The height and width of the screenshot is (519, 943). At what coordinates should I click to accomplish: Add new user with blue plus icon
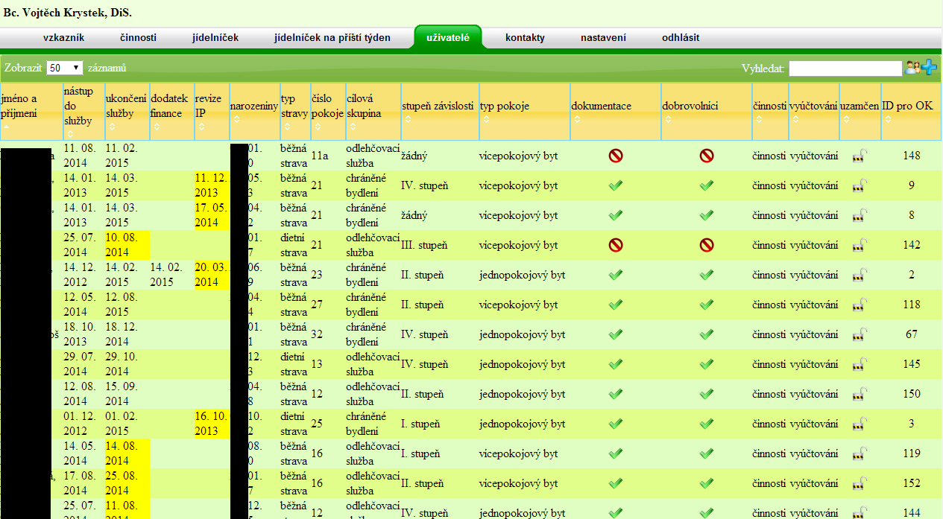point(929,68)
